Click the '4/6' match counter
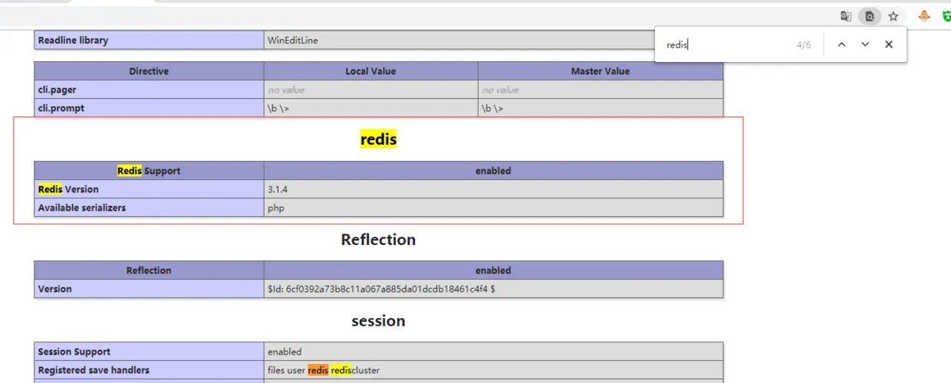The image size is (951, 383). click(804, 45)
